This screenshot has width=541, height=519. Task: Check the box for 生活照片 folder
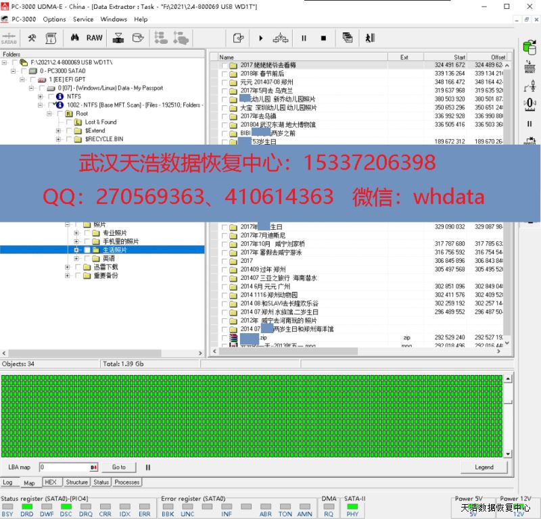[x=87, y=250]
